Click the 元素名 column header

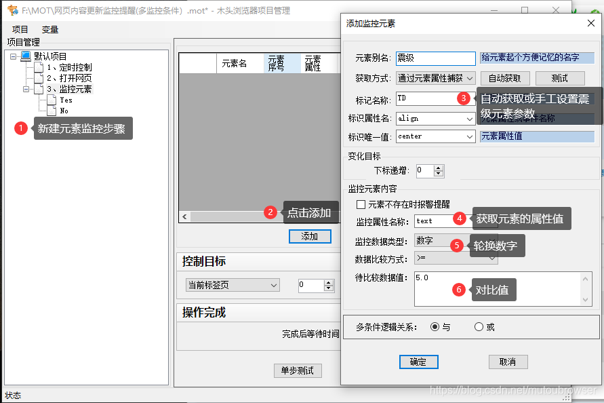click(x=240, y=63)
